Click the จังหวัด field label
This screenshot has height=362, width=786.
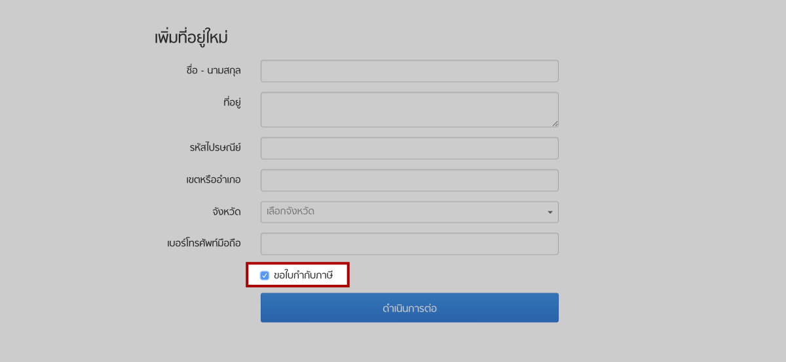click(x=227, y=212)
